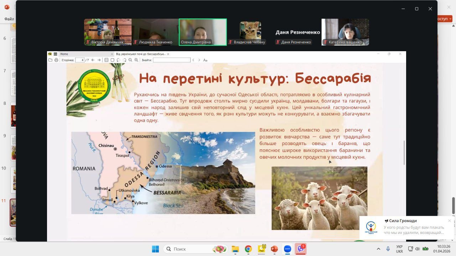456x256 pixels.
Task: Open the PDF viewer hamburger menu
Action: tap(55, 54)
